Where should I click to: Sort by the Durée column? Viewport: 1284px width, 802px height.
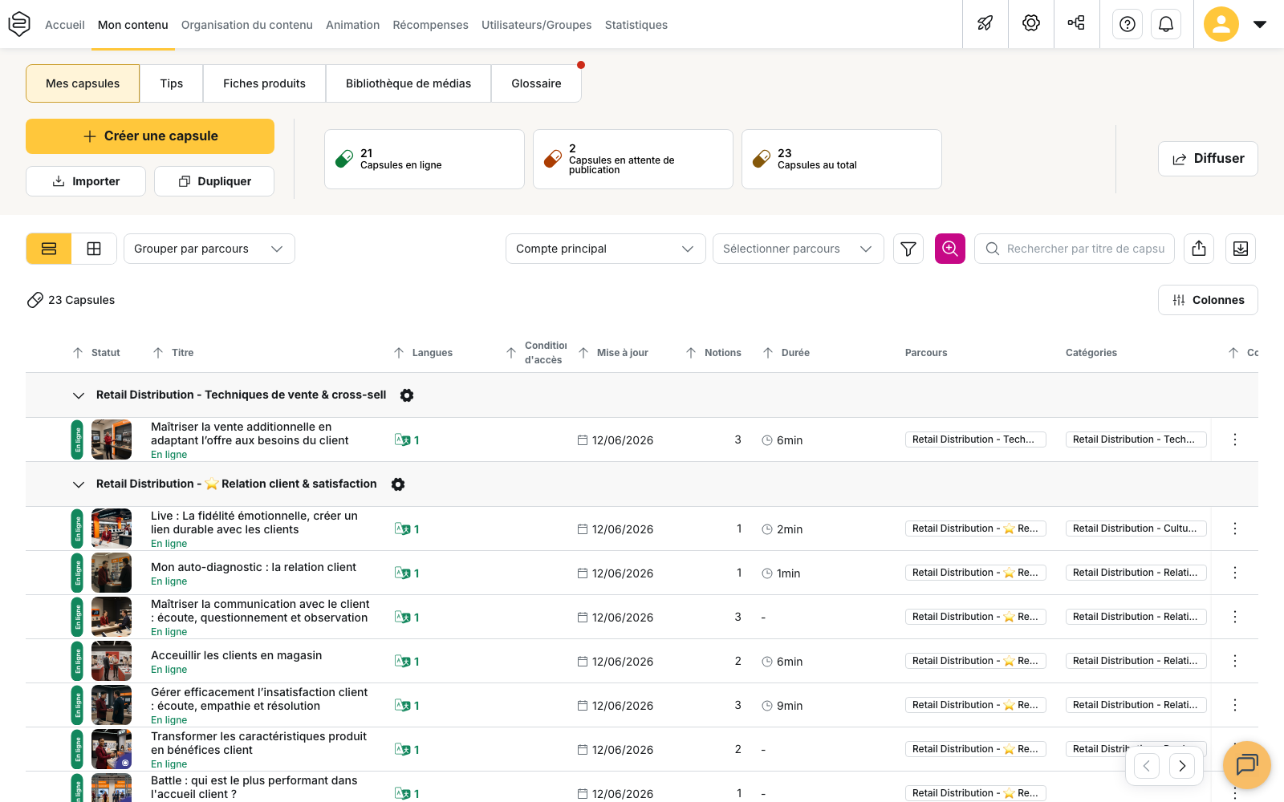[x=786, y=353]
